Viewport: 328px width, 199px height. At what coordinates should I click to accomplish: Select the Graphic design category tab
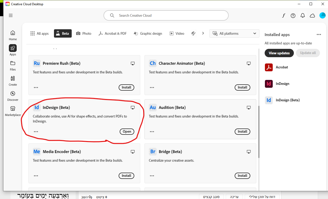[x=148, y=33]
